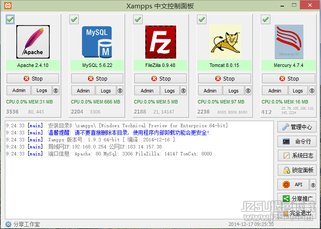Open 管理中心 management center
This screenshot has width=321, height=229.
297,127
